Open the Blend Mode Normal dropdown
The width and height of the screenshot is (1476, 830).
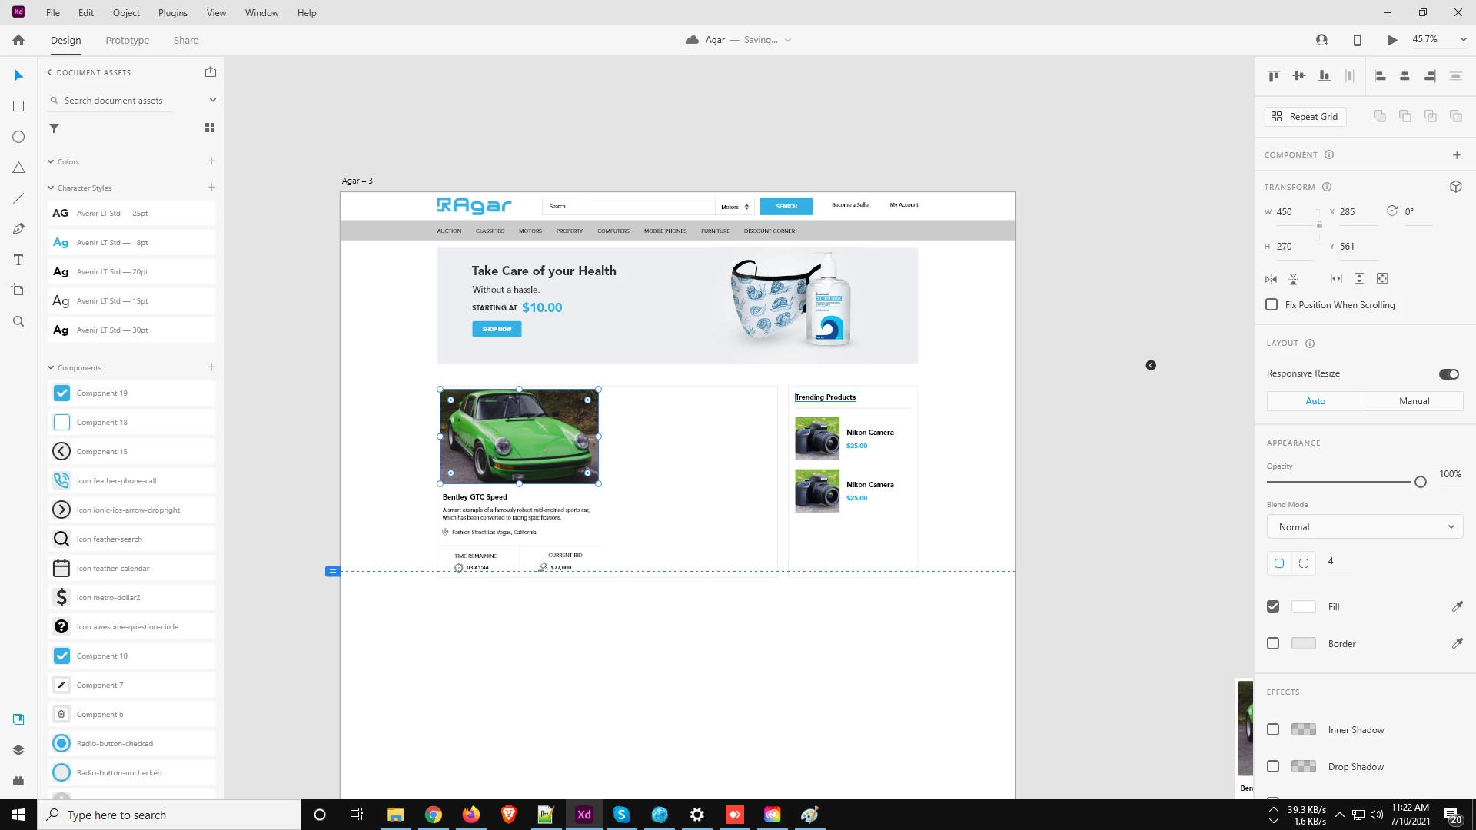(x=1365, y=527)
